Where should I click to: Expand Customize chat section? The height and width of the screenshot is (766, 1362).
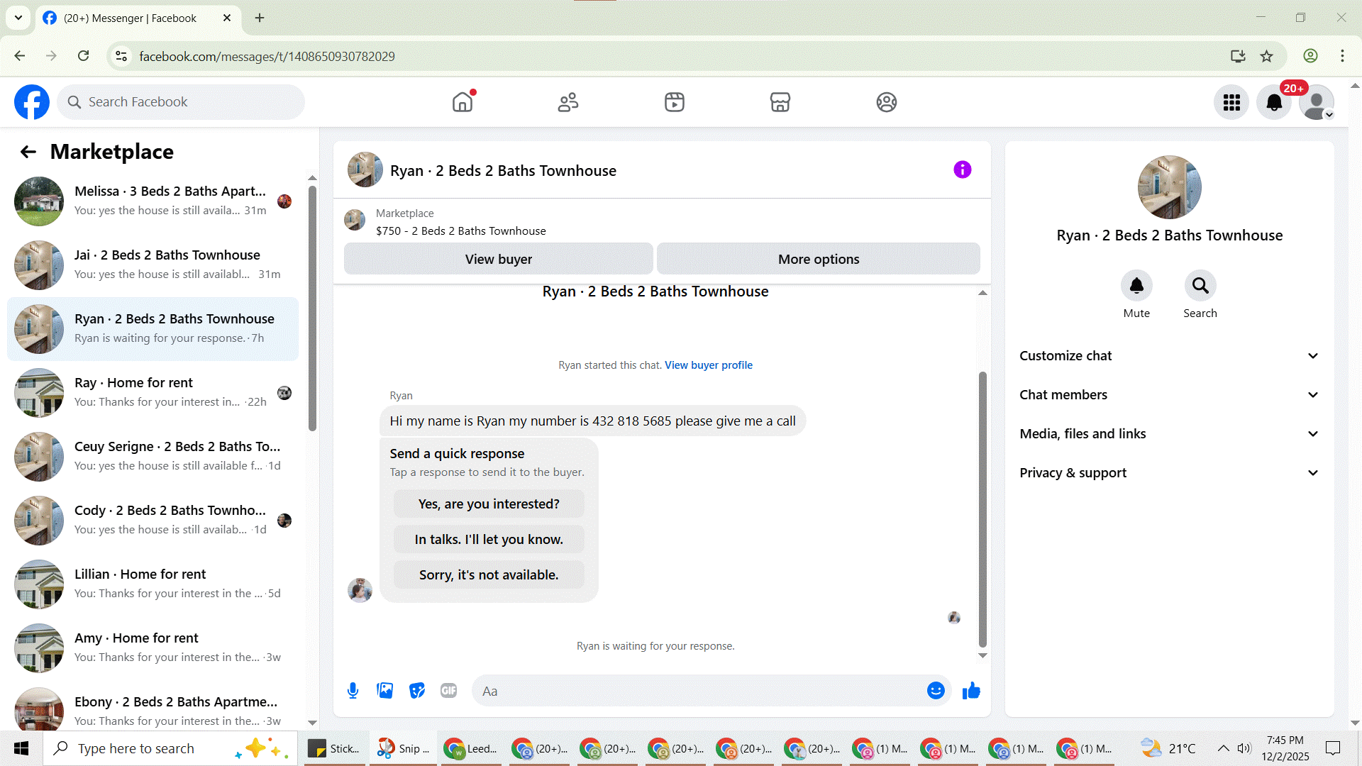pos(1169,356)
